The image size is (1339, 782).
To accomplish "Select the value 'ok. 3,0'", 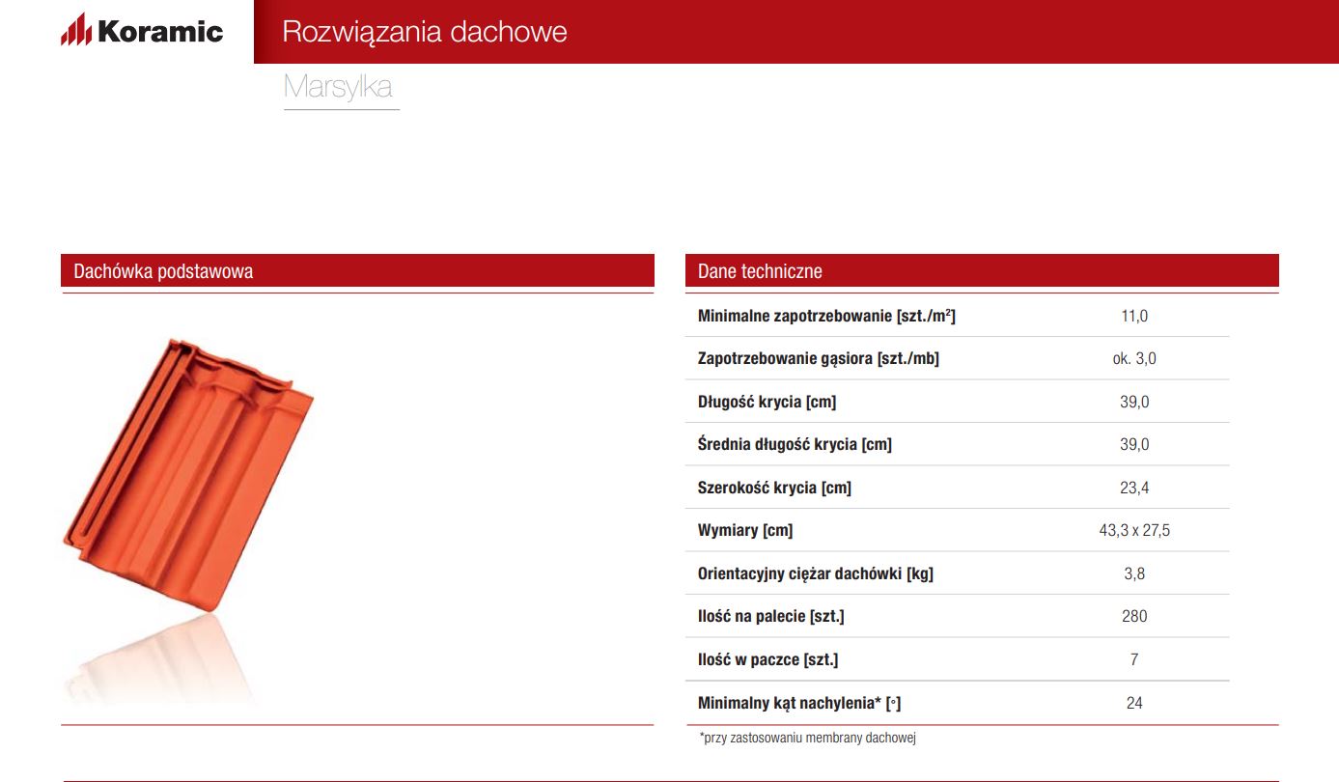I will [x=1134, y=359].
